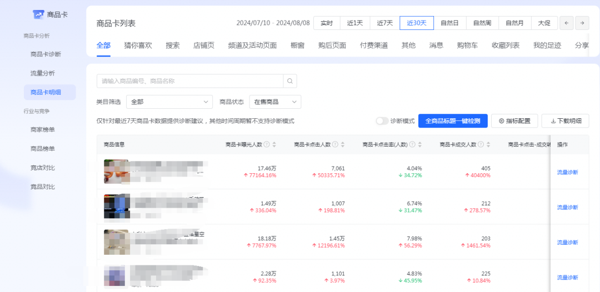The image size is (600, 292).
Task: Select the 近7天 time range
Action: 385,23
